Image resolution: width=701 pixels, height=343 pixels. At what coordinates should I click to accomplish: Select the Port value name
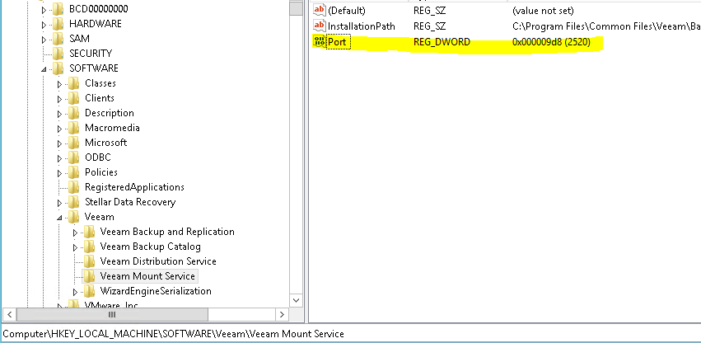[x=337, y=42]
